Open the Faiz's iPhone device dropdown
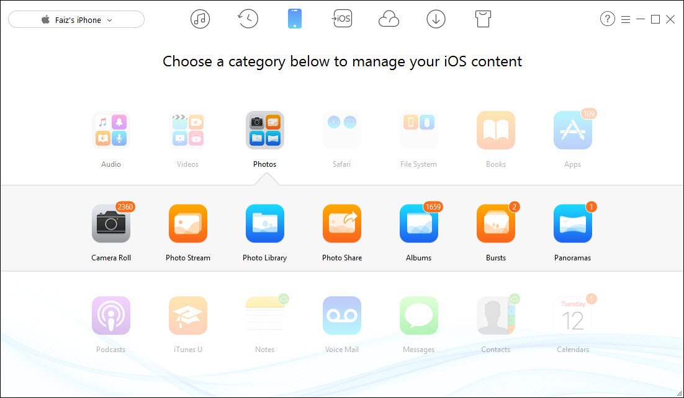Image resolution: width=684 pixels, height=398 pixels. pos(76,20)
